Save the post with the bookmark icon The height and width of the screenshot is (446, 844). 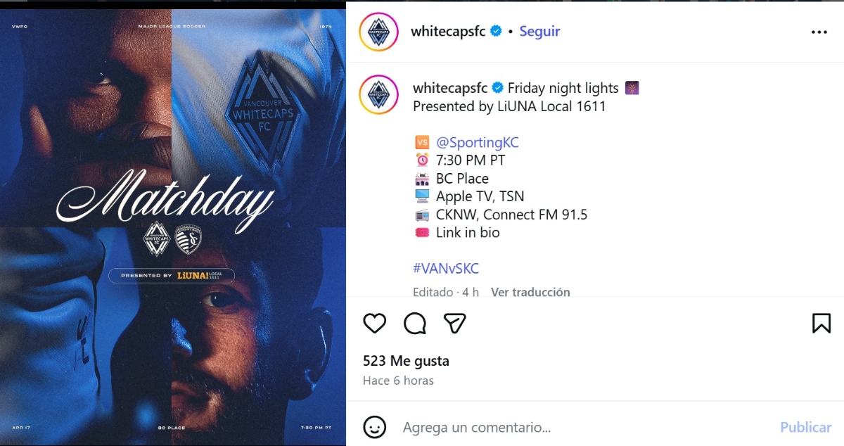821,323
